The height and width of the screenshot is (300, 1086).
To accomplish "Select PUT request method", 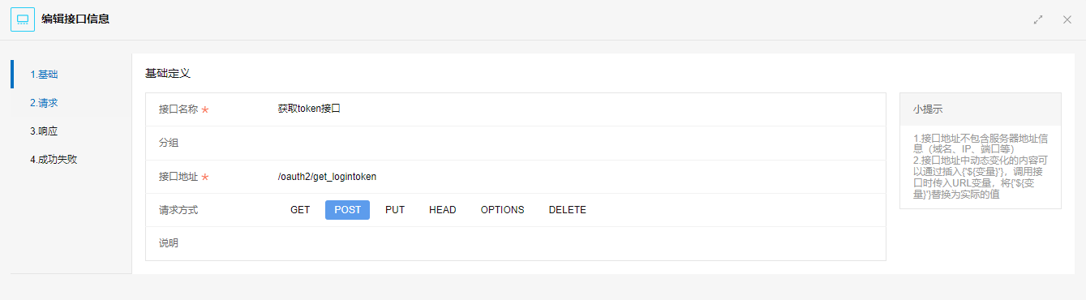I will point(395,210).
